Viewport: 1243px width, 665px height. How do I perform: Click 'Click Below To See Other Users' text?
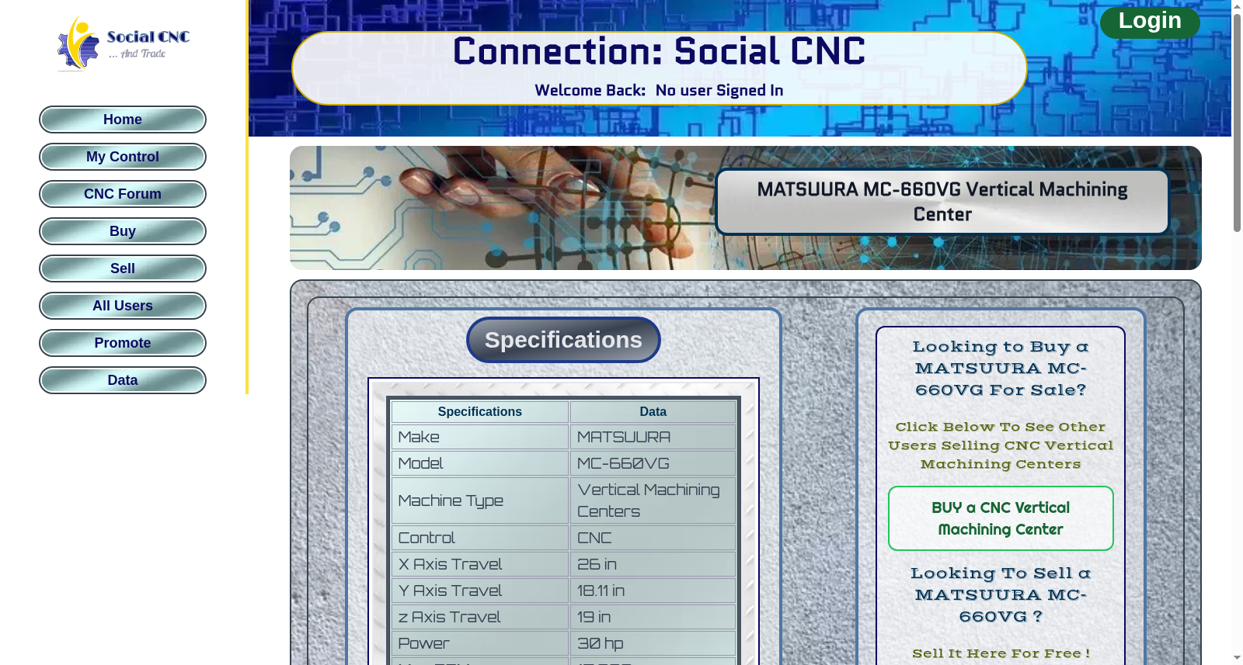tap(1001, 445)
